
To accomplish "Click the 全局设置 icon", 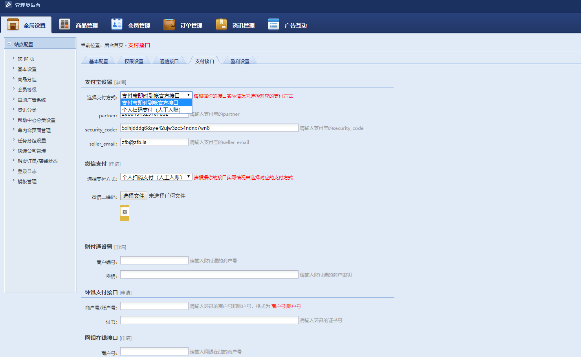I will click(x=13, y=24).
